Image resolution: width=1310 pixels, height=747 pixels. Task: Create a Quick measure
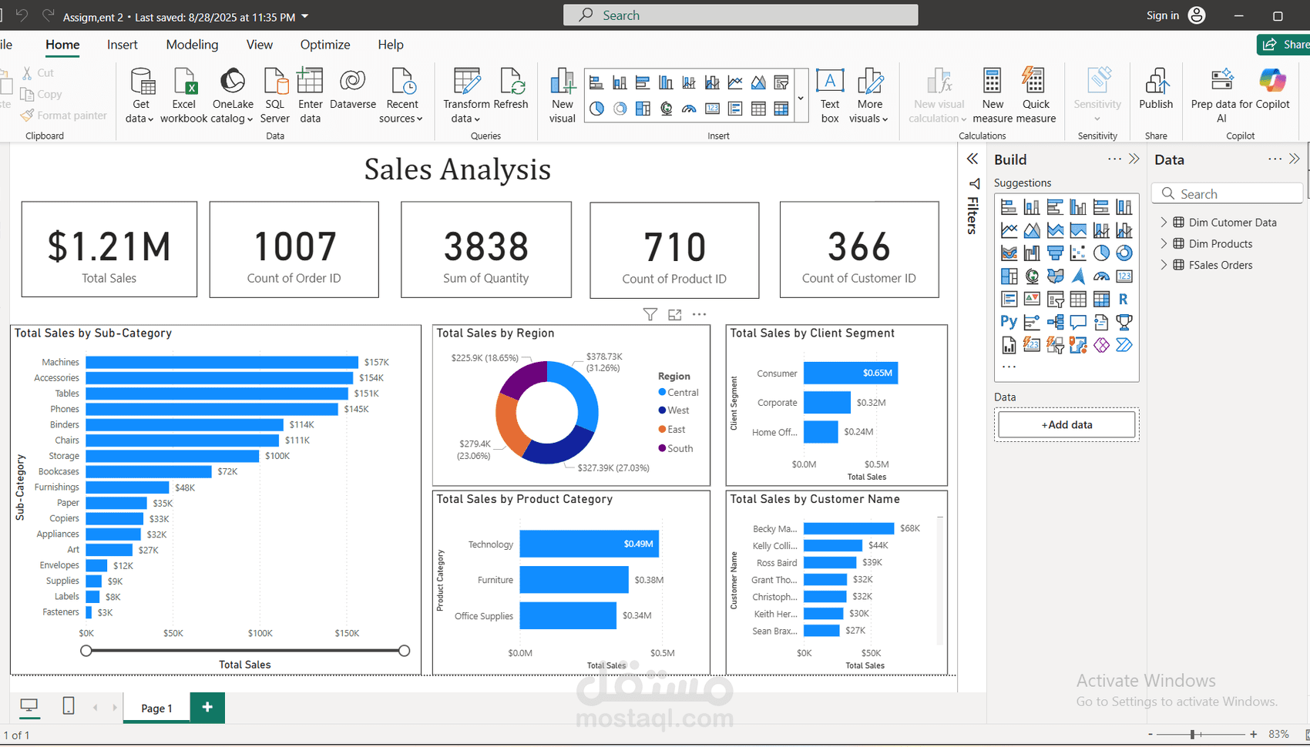[x=1036, y=95]
